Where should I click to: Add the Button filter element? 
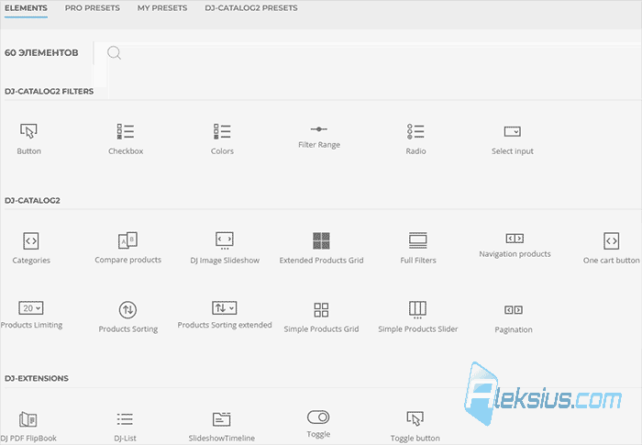pos(28,139)
